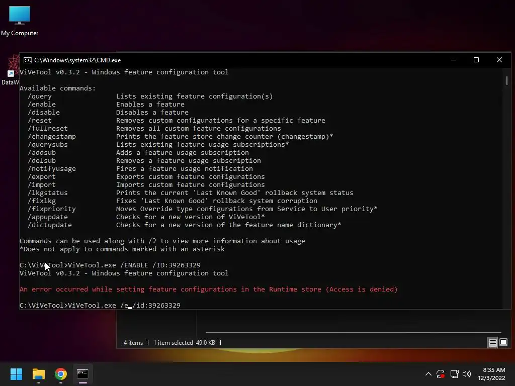Open the Windows Start menu
The width and height of the screenshot is (515, 386).
pos(16,374)
